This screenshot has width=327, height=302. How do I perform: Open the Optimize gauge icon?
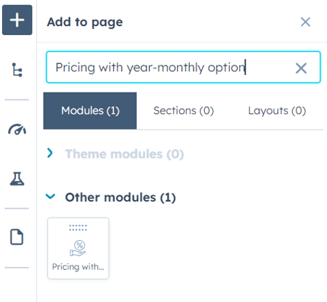17,130
